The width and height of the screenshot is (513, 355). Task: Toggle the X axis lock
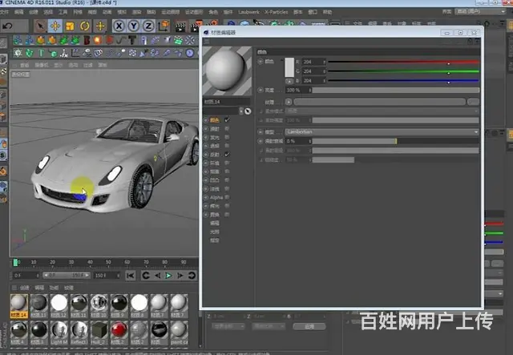click(x=119, y=26)
